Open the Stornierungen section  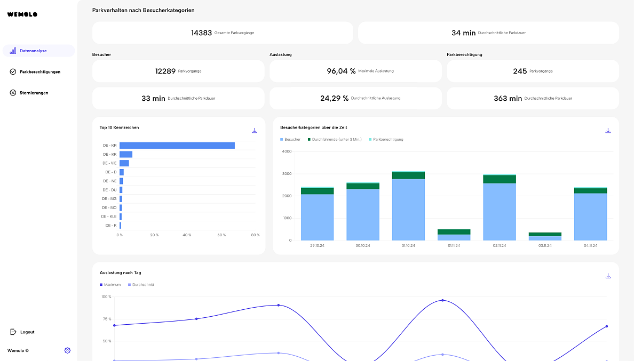34,93
